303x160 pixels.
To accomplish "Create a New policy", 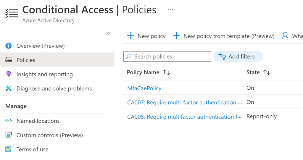I will coord(146,36).
